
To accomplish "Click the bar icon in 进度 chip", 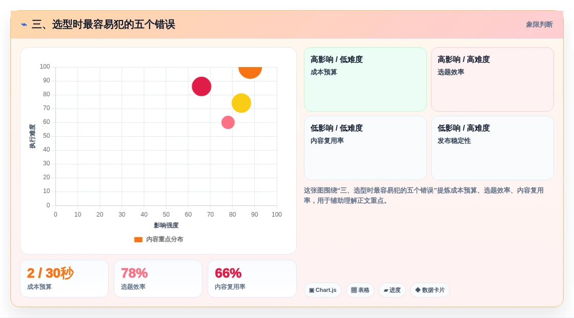I will click(x=386, y=290).
